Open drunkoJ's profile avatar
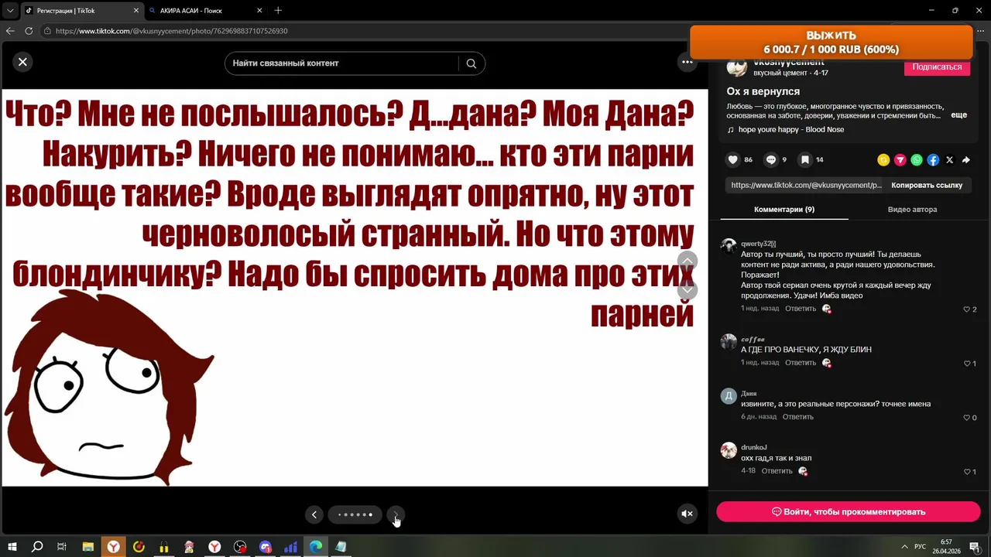The image size is (991, 557). pyautogui.click(x=729, y=450)
